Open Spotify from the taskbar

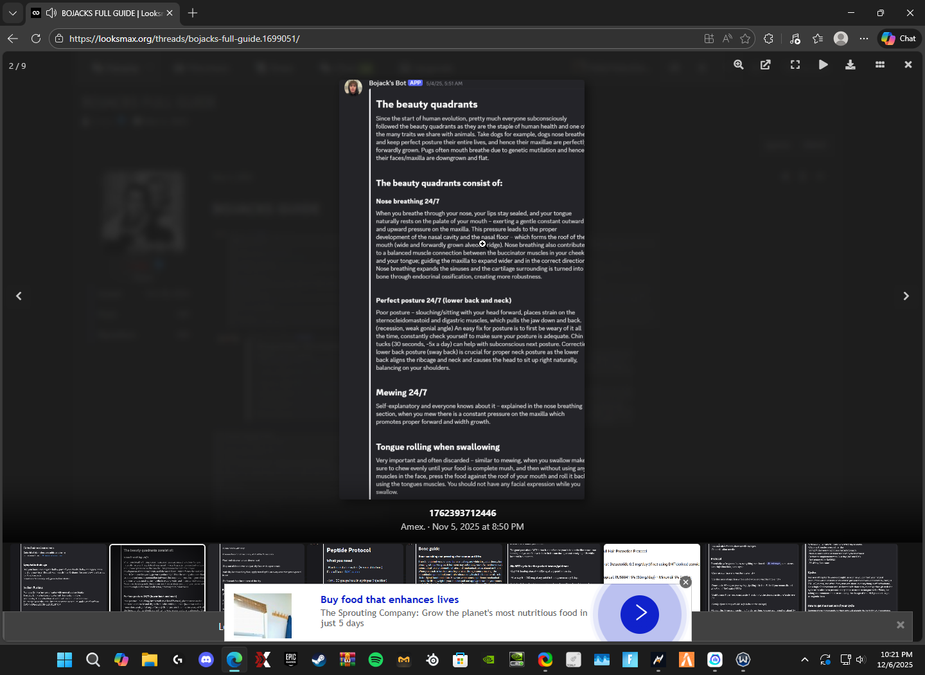[x=376, y=660]
